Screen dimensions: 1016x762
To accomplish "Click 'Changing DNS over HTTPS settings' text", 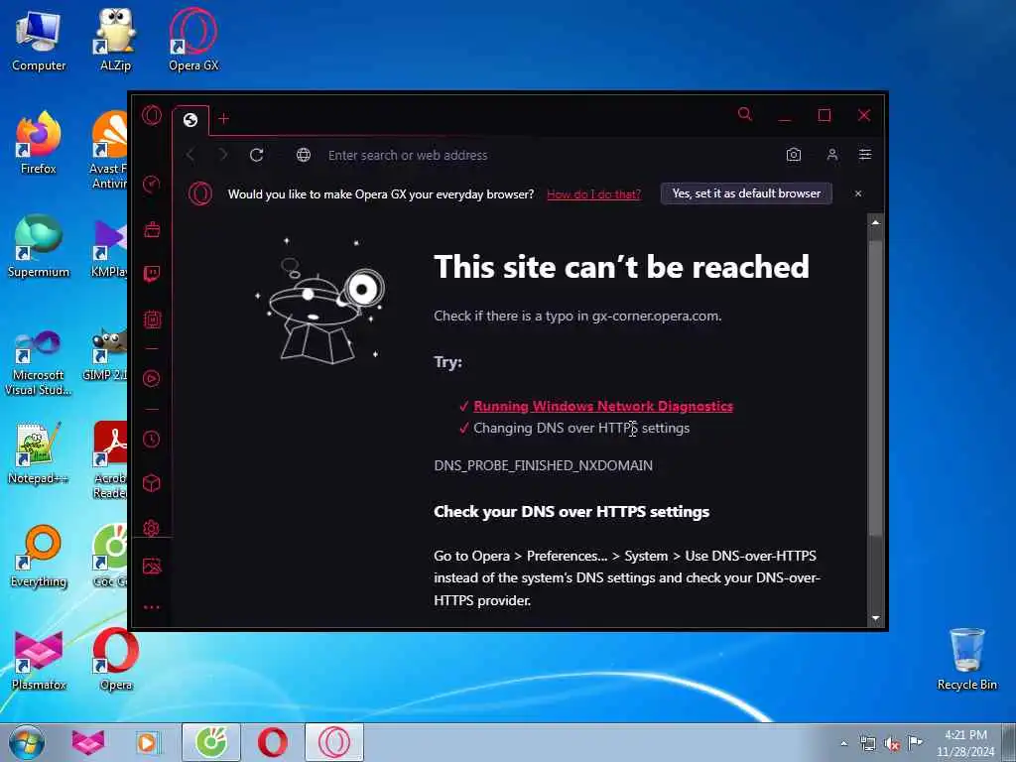I will [581, 429].
